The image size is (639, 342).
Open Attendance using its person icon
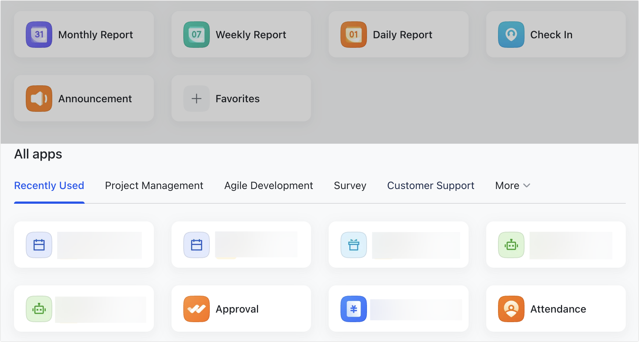[511, 309]
